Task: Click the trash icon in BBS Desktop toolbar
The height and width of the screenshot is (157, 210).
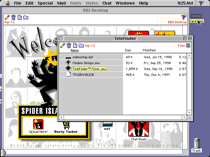Action: [x=13, y=17]
